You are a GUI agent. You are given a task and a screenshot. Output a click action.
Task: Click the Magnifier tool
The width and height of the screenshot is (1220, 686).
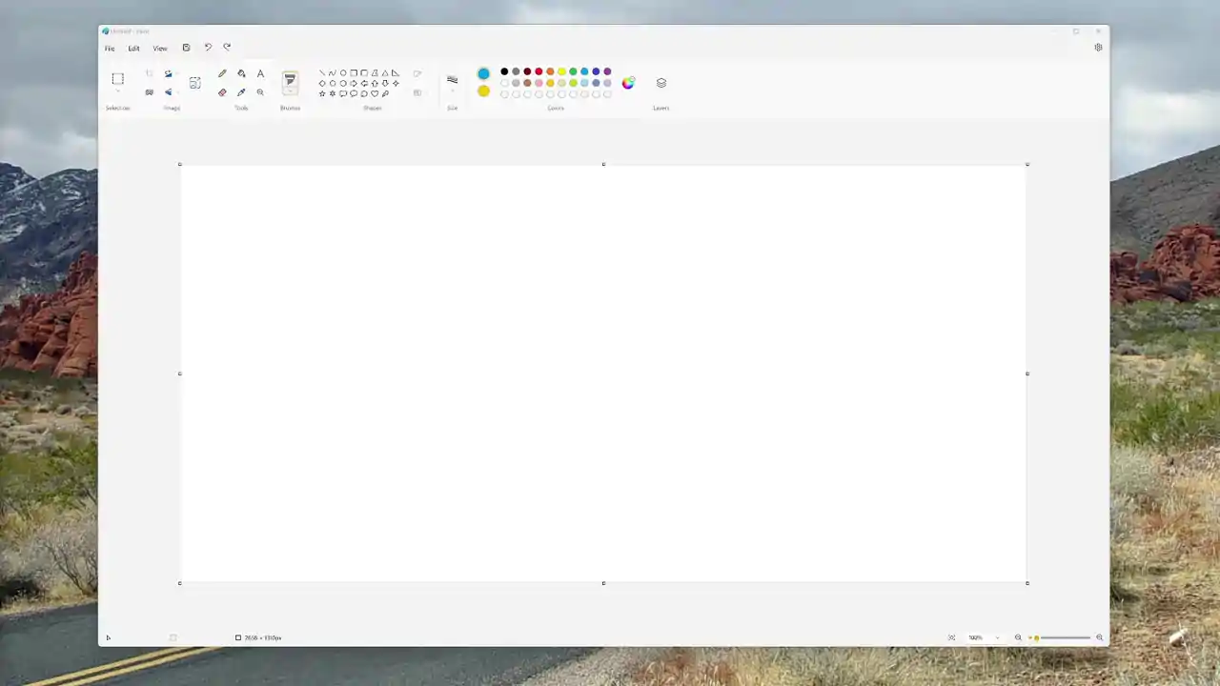260,92
